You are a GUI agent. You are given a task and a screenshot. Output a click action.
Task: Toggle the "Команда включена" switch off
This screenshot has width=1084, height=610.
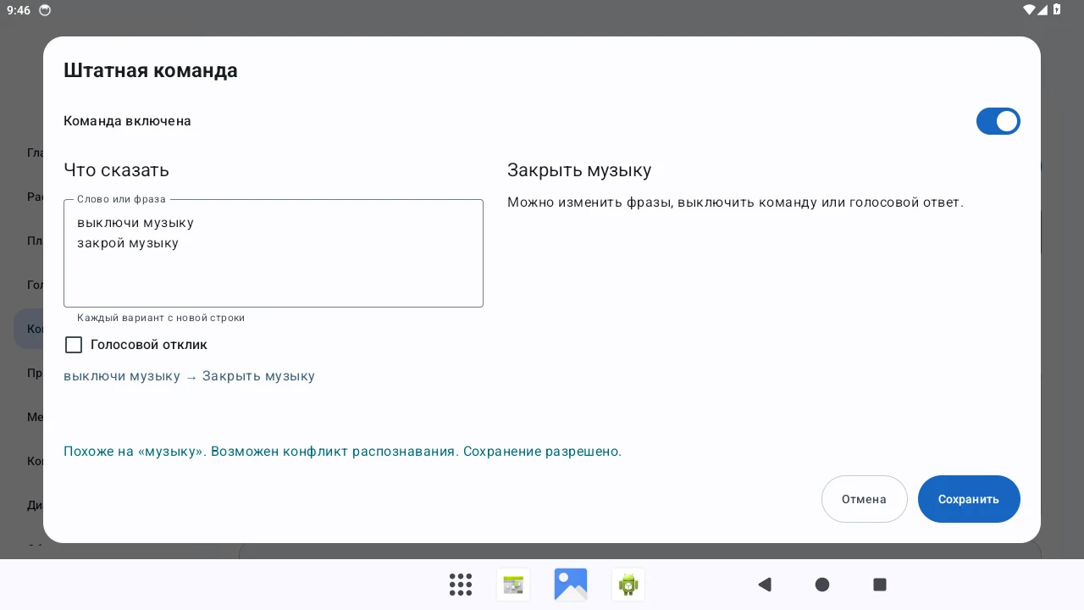tap(998, 121)
